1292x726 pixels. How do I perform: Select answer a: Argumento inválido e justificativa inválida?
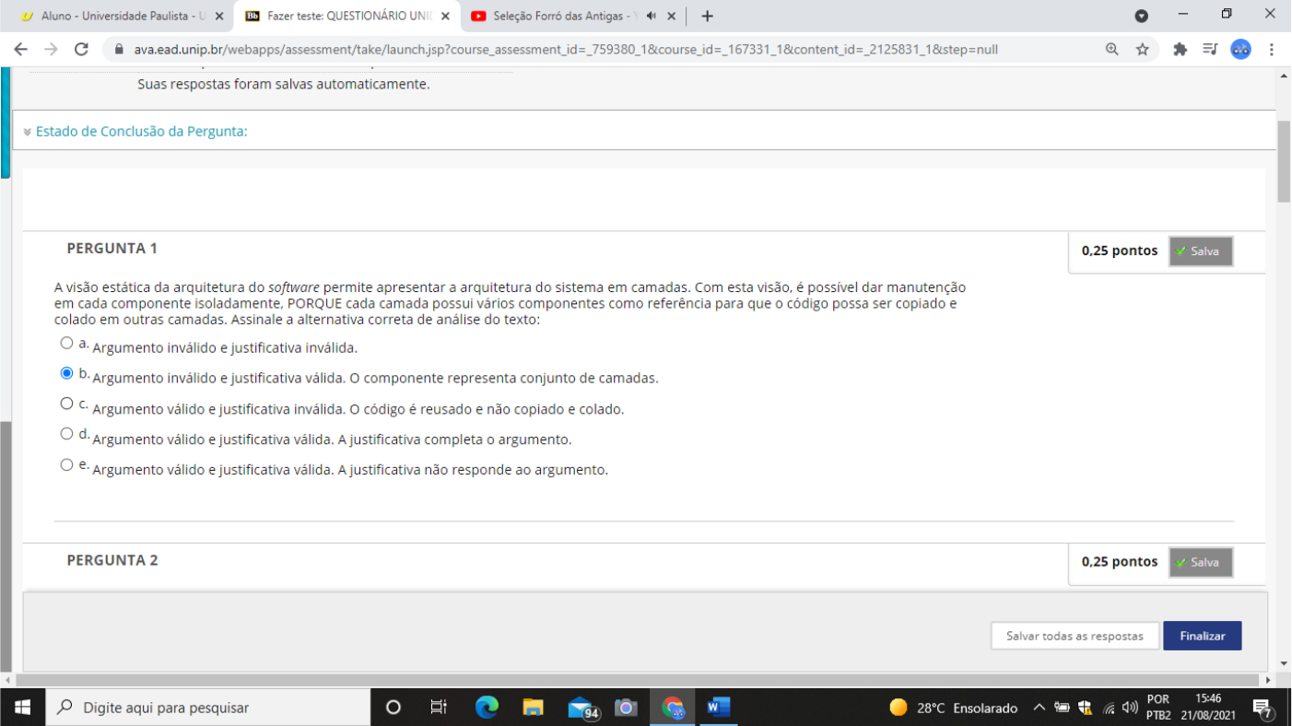click(65, 342)
